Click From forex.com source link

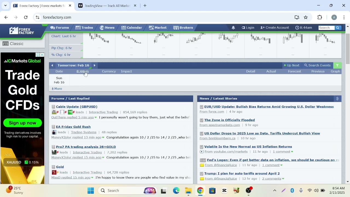pos(212,112)
